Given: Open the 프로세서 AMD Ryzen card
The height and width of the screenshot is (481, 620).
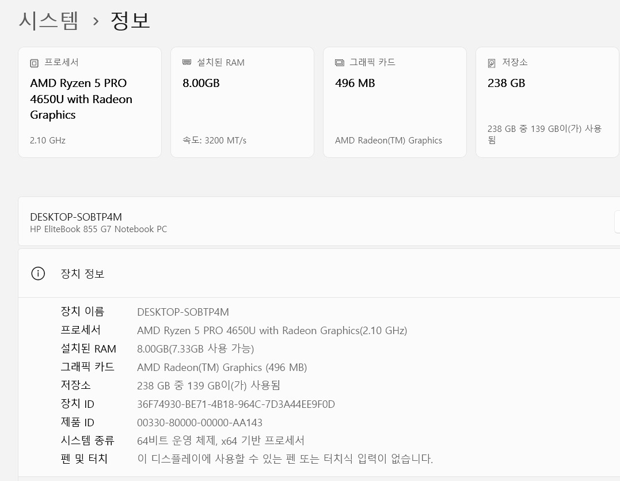Looking at the screenshot, I should point(90,102).
